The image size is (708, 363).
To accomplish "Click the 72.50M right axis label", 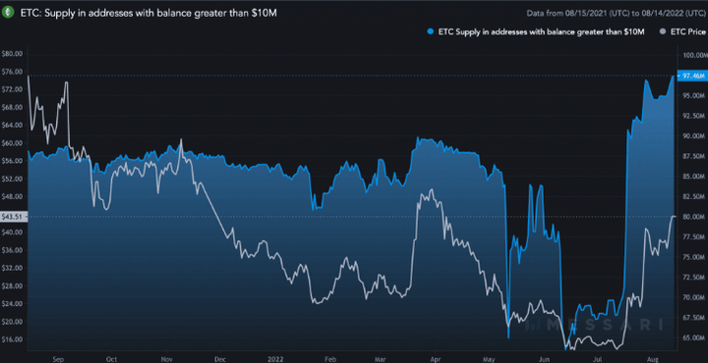I will (x=694, y=278).
